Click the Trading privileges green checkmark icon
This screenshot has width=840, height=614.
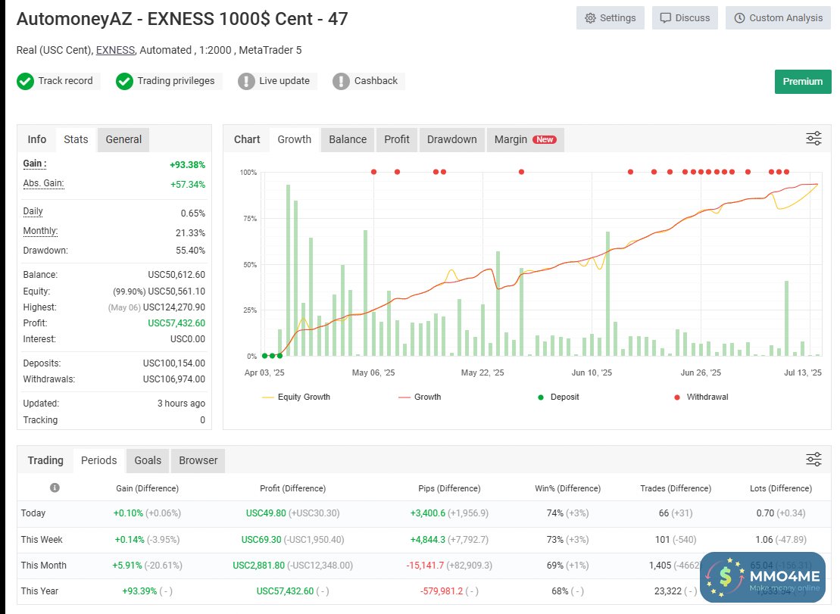124,81
